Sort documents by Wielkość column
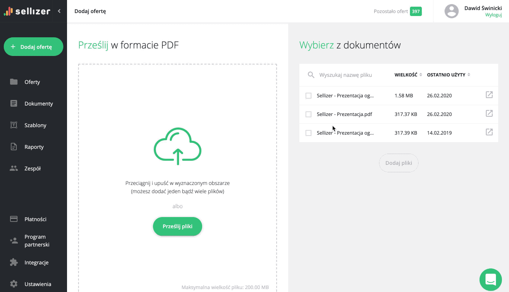The height and width of the screenshot is (292, 509). point(408,75)
